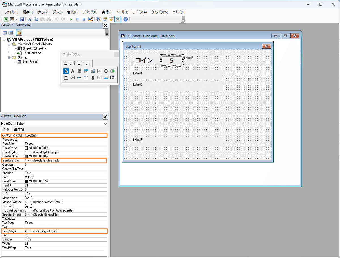Undo the last action
The image size is (340, 258).
[57, 19]
